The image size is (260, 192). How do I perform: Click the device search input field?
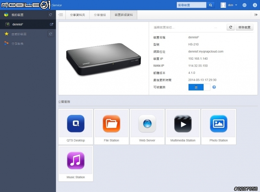pos(191,5)
